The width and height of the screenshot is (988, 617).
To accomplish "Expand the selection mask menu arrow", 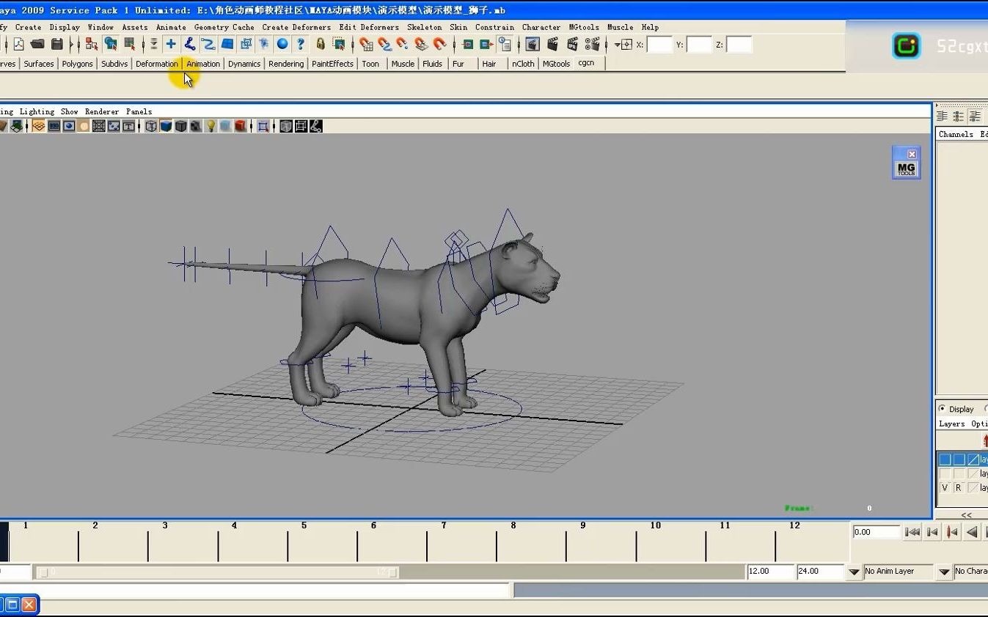I will [153, 45].
